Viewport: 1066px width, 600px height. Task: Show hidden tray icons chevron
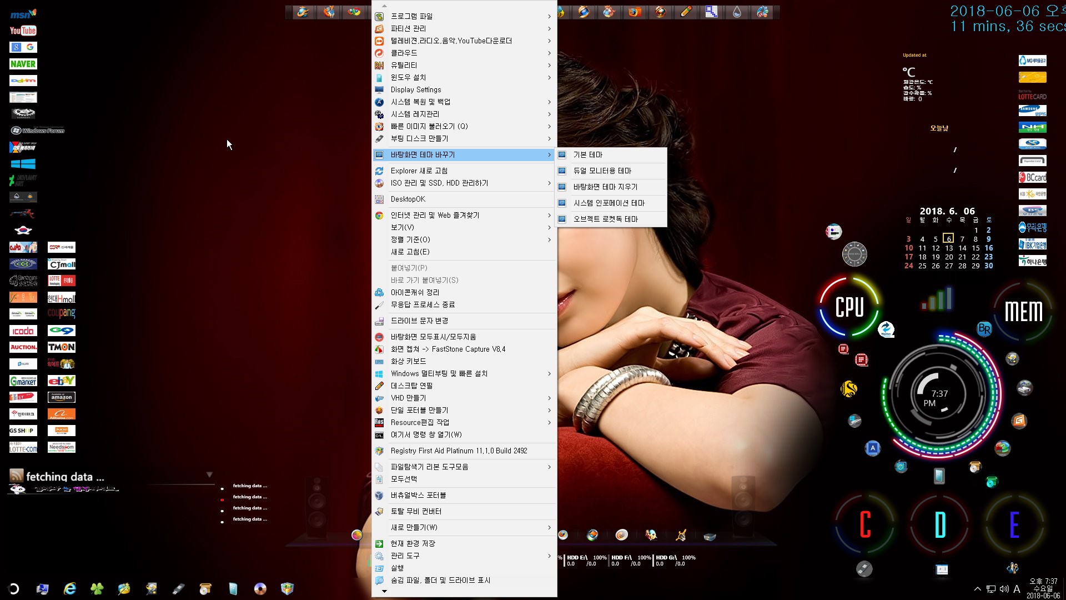click(978, 589)
